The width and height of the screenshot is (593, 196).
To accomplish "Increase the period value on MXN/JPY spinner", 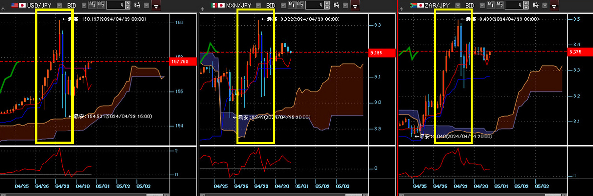I will click(327, 3).
